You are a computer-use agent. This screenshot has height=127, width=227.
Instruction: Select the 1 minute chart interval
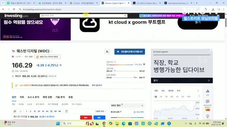[x=26, y=111]
